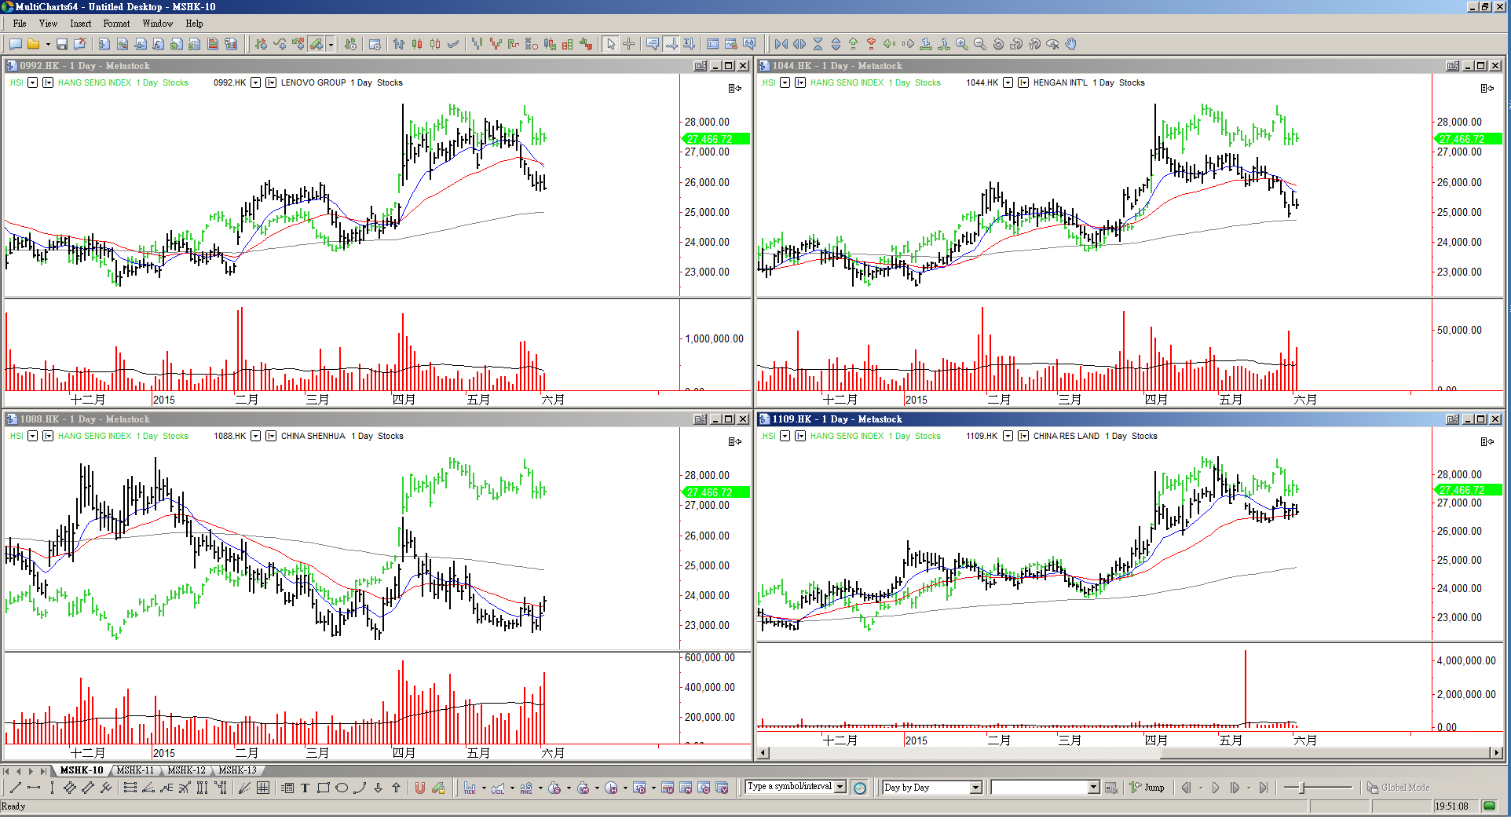Click the Jump button

click(1147, 788)
